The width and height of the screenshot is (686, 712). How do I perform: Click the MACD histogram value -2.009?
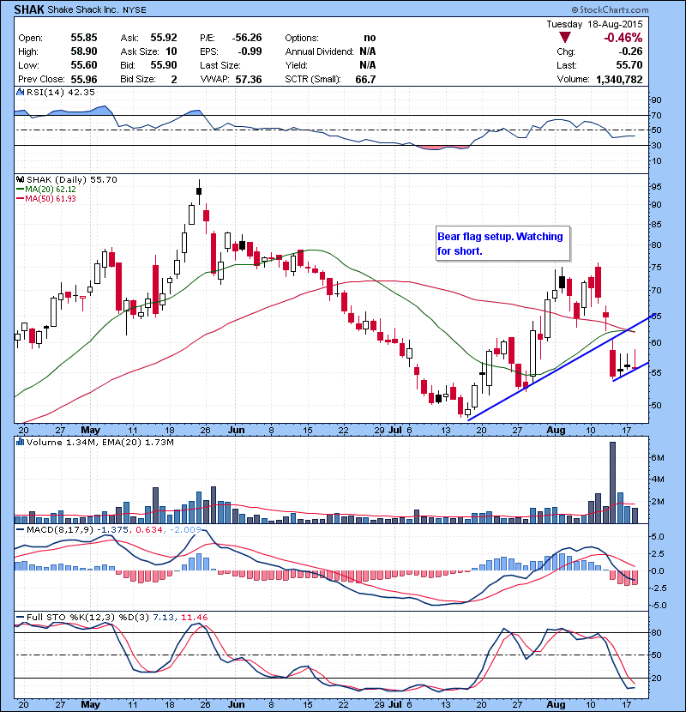[185, 530]
